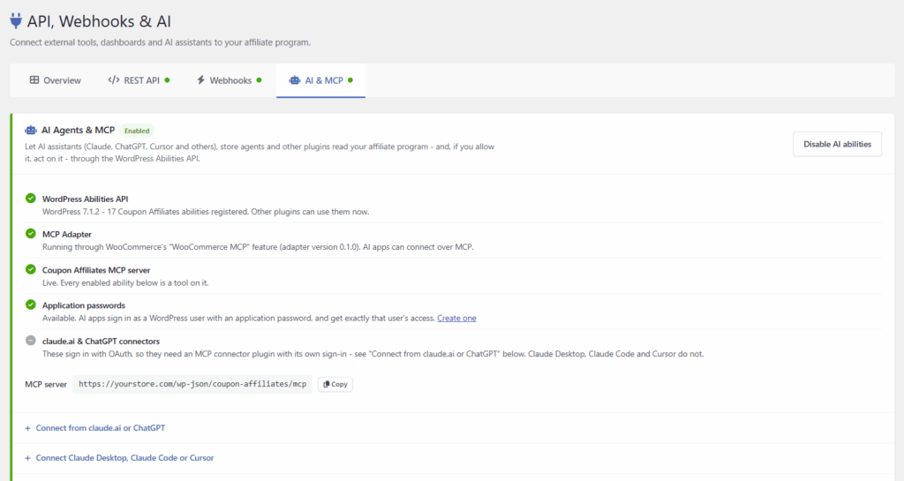Click the plug icon beside the page title
The height and width of the screenshot is (481, 904).
click(x=16, y=20)
